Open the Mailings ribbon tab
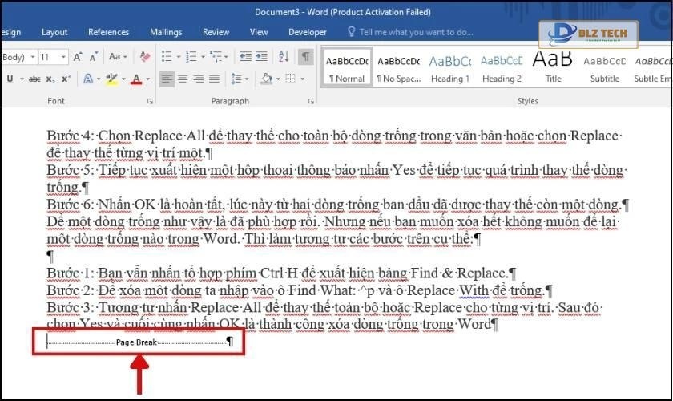The width and height of the screenshot is (673, 401). pyautogui.click(x=166, y=32)
